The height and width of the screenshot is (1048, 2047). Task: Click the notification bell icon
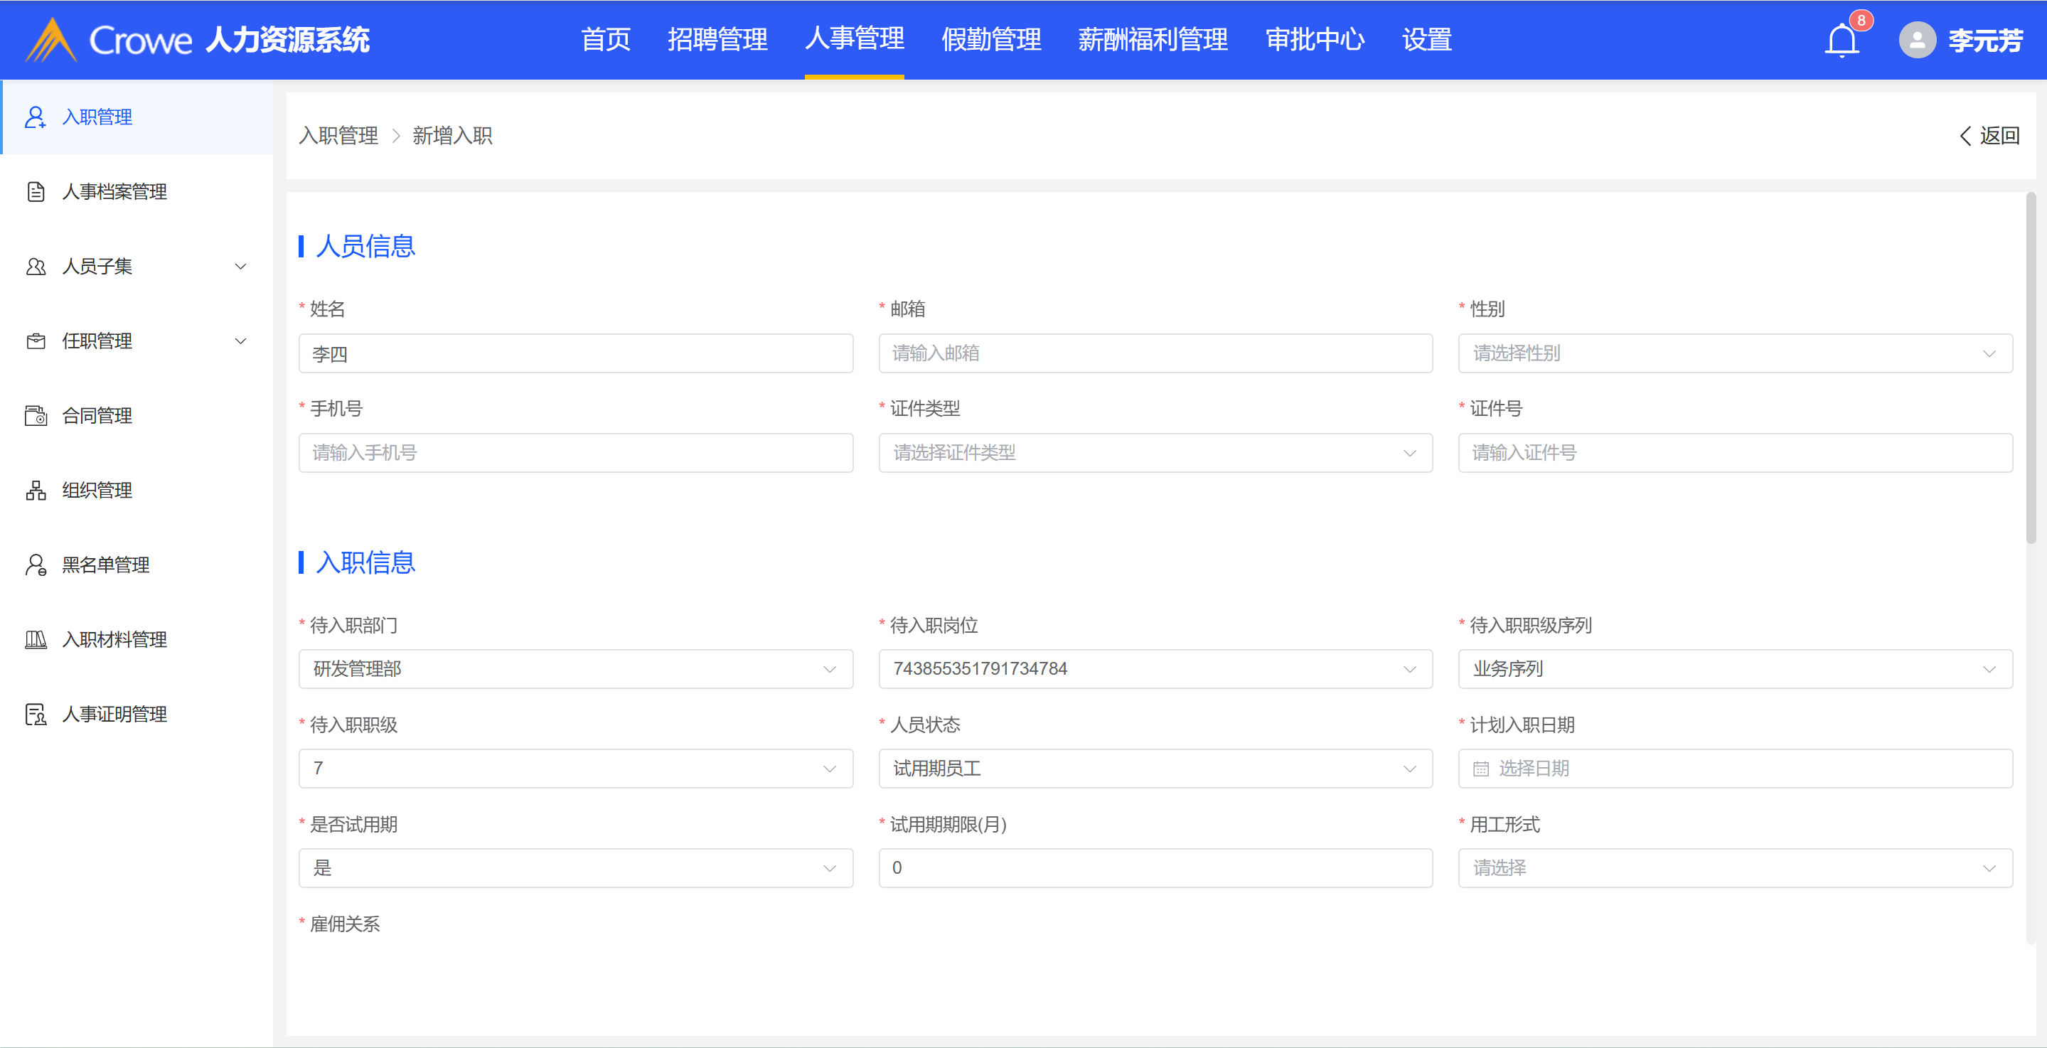click(x=1842, y=41)
